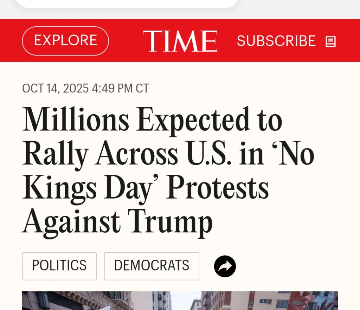Click the OCT 14, 2025 date
Screen dimensions: 360x310
coord(55,88)
